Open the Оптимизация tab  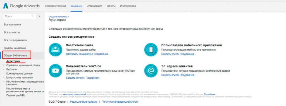click(x=94, y=6)
